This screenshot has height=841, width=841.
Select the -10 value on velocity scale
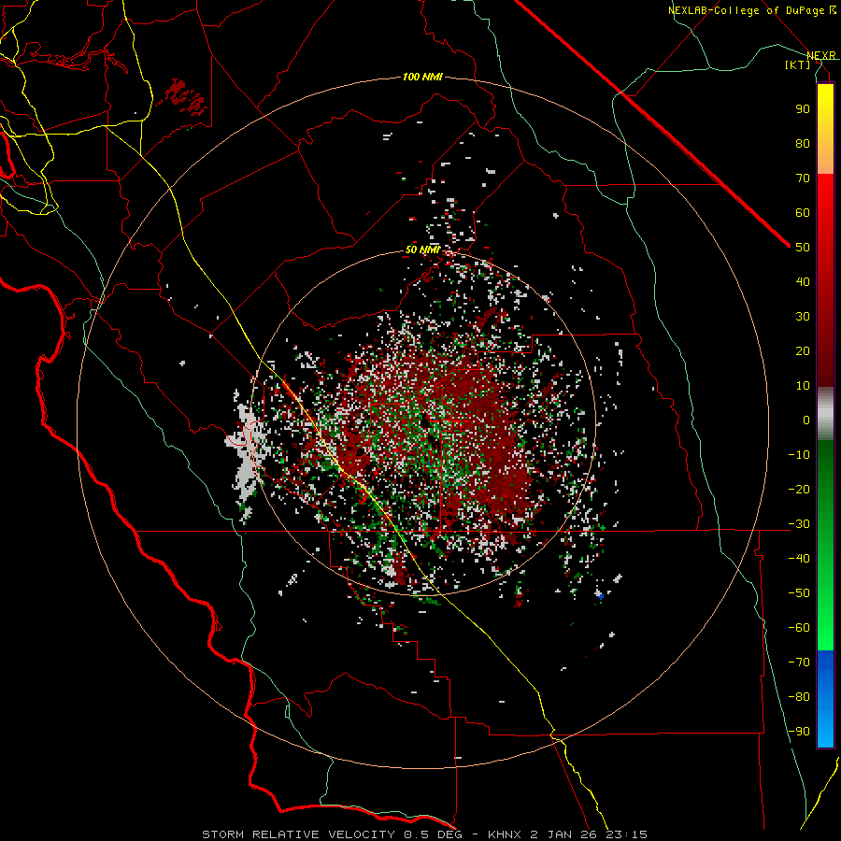(x=799, y=455)
